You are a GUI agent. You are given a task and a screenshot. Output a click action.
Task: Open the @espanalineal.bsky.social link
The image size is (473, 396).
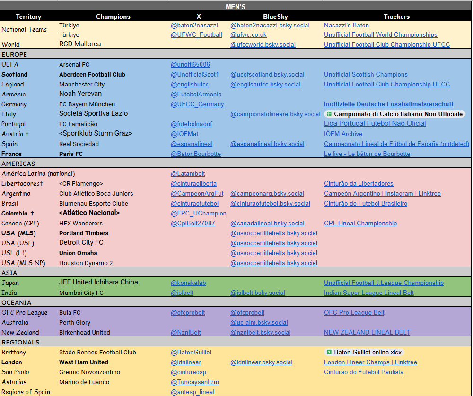tap(267, 144)
